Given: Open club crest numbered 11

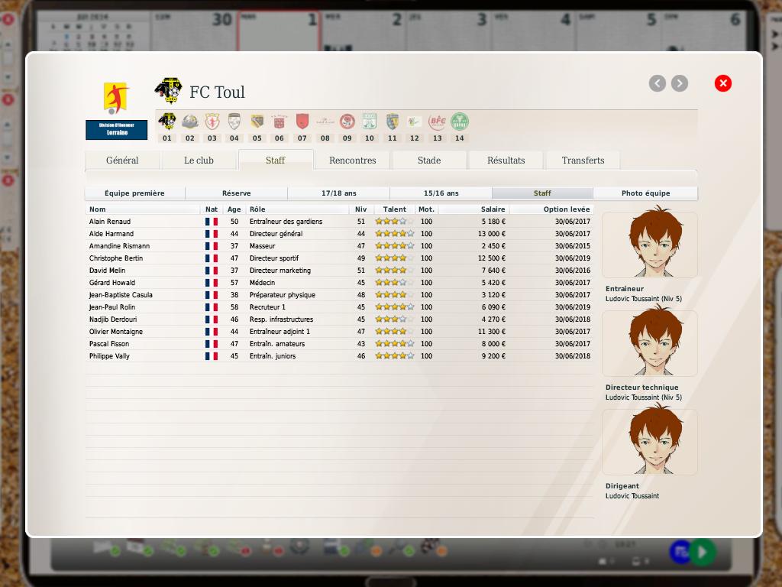Looking at the screenshot, I should click(393, 122).
